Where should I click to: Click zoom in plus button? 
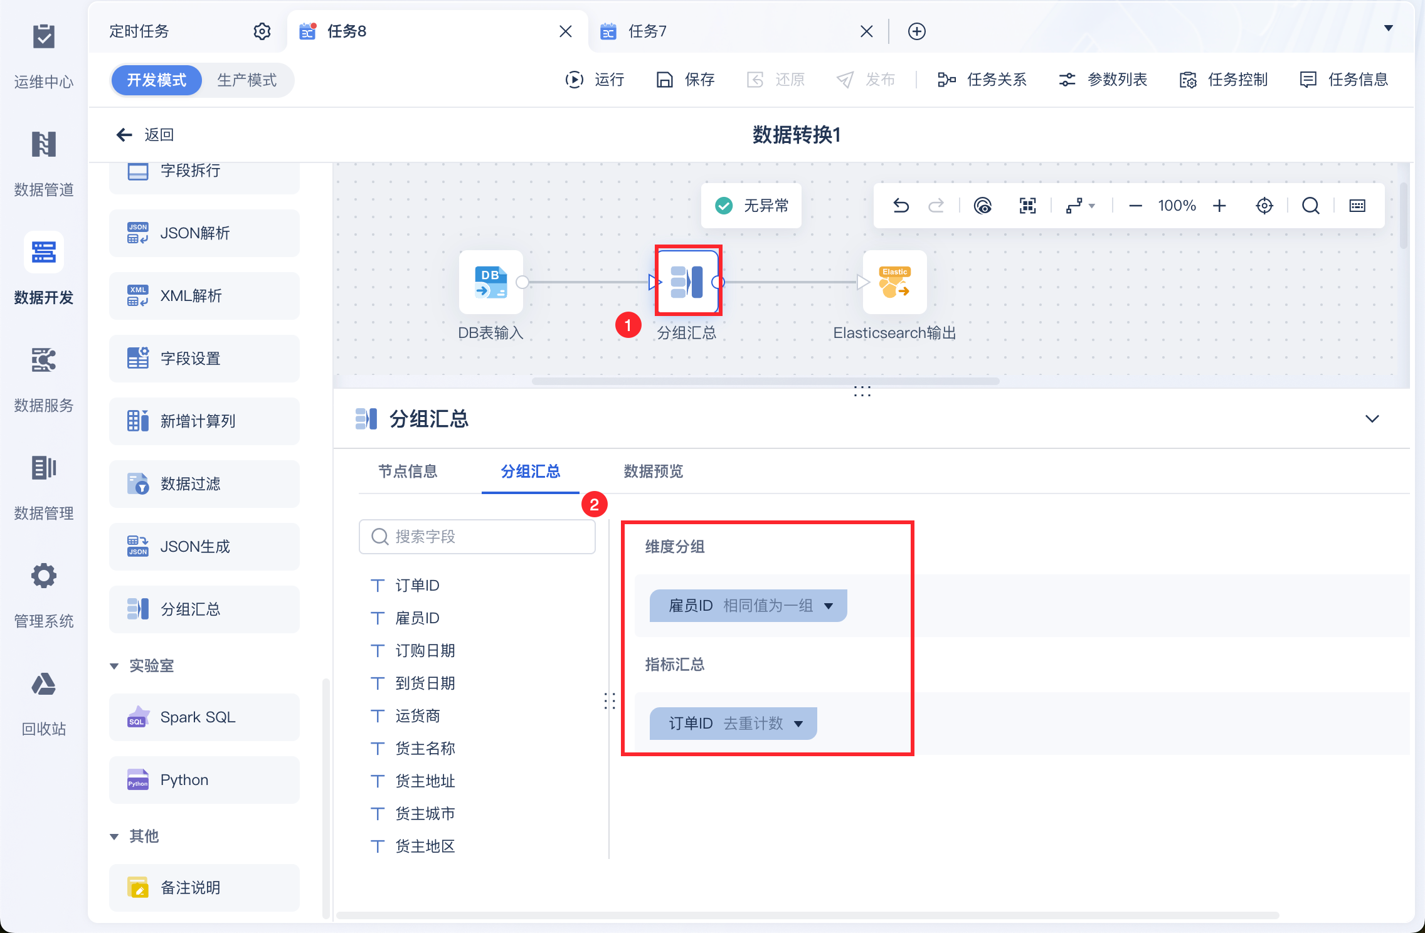click(1219, 206)
